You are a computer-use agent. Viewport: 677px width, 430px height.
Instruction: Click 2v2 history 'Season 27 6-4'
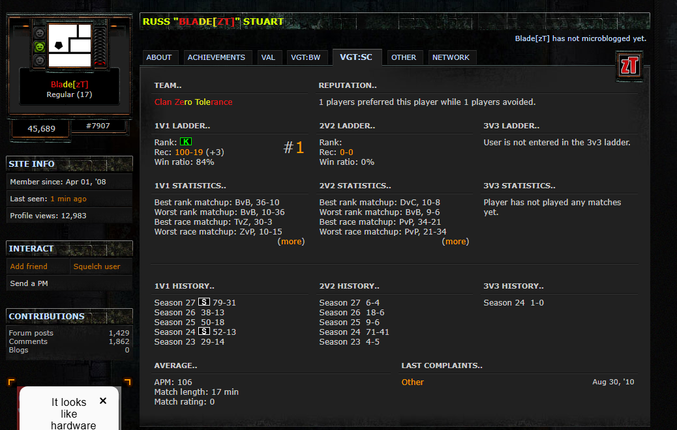tap(350, 303)
